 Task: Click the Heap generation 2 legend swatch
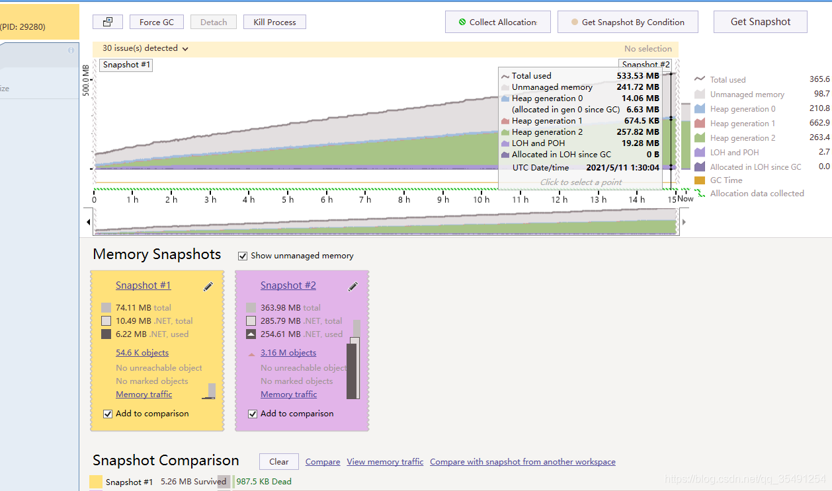[700, 138]
